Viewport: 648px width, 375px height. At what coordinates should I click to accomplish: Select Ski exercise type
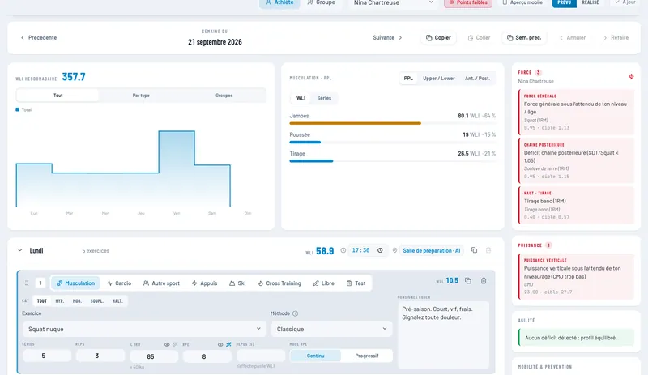[x=237, y=283]
